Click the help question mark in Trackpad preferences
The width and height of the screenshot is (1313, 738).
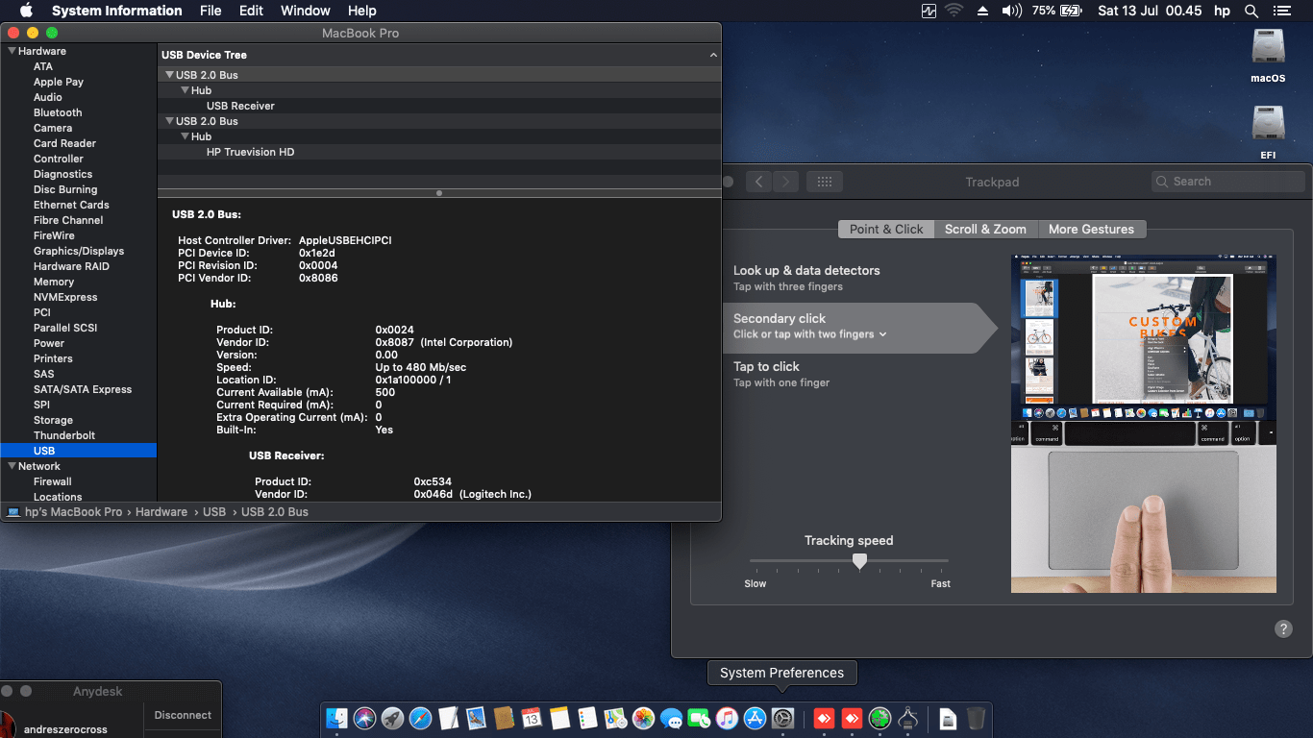1283,628
